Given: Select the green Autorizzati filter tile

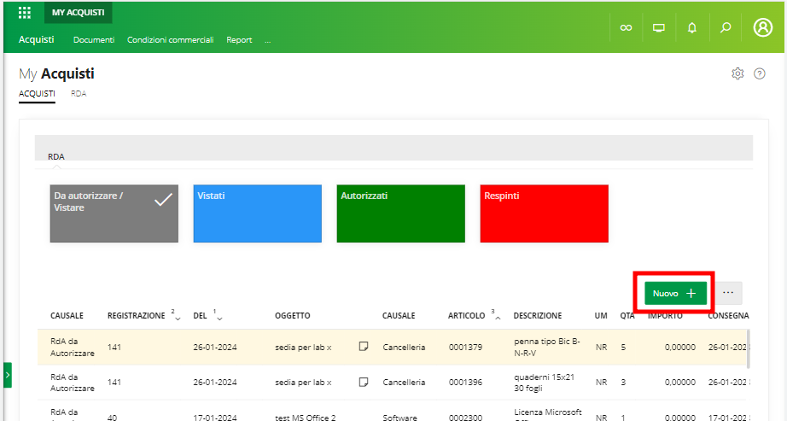Looking at the screenshot, I should point(401,213).
